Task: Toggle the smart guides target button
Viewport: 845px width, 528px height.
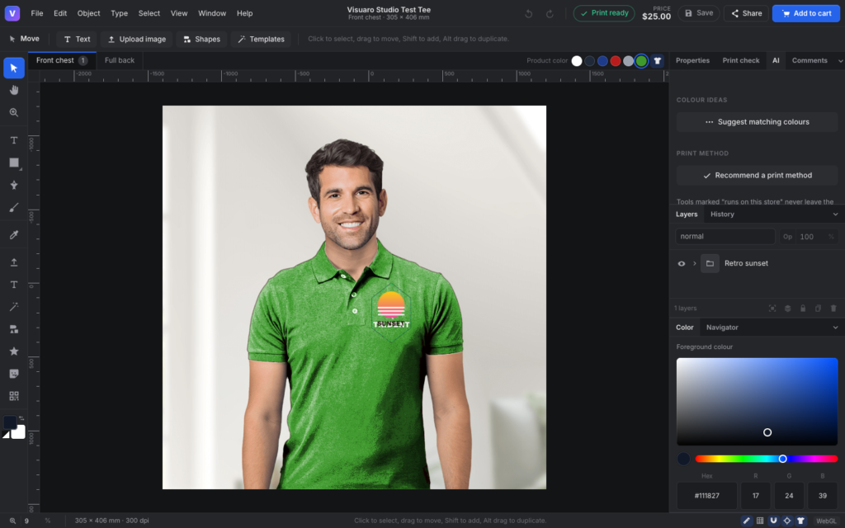Action: pos(786,521)
